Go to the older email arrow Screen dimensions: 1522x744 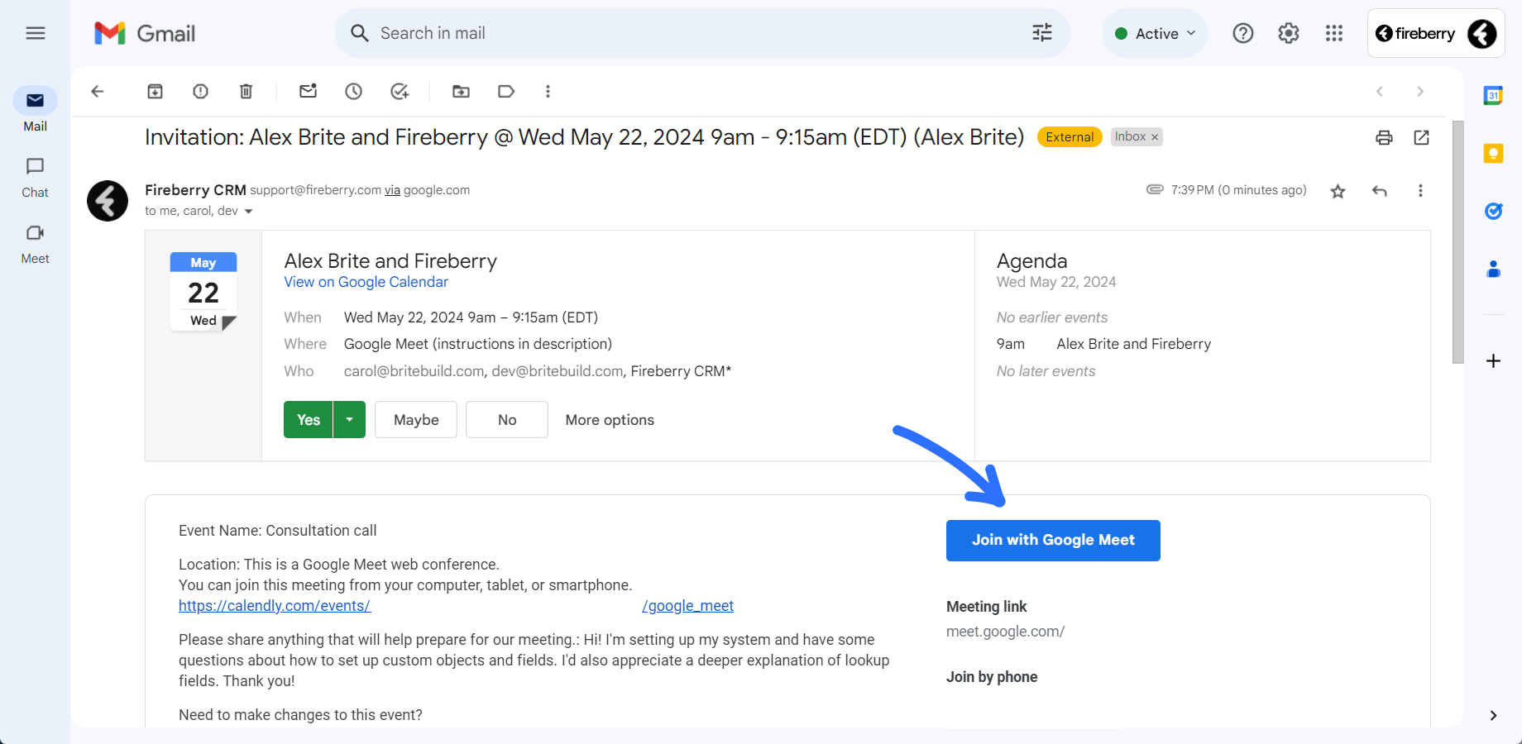click(1420, 91)
